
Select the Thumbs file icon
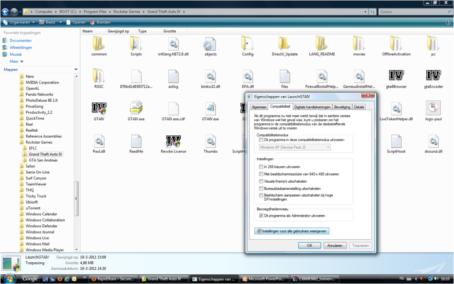tap(210, 141)
